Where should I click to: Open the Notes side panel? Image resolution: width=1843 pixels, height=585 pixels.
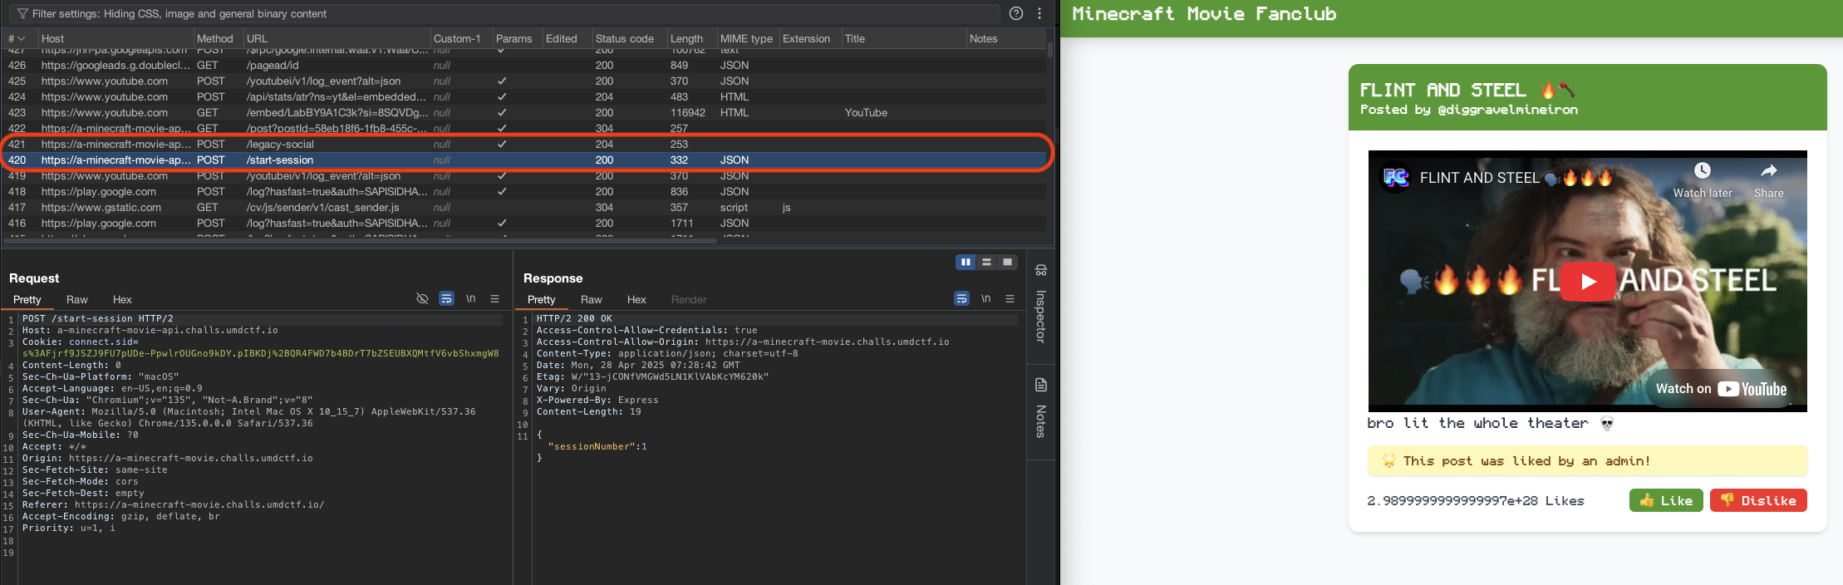(1041, 409)
